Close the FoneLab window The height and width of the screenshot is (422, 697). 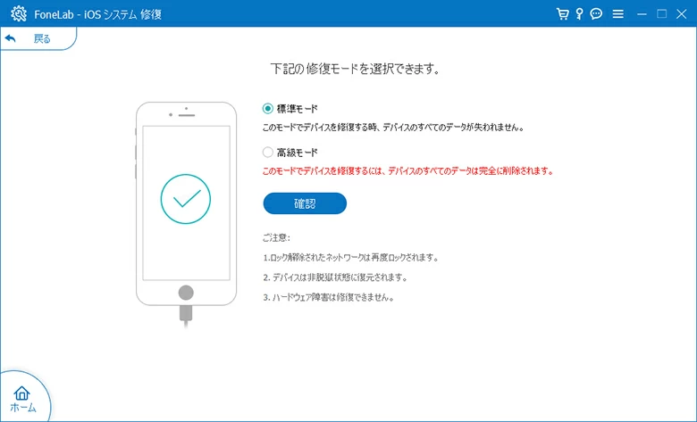tap(682, 14)
